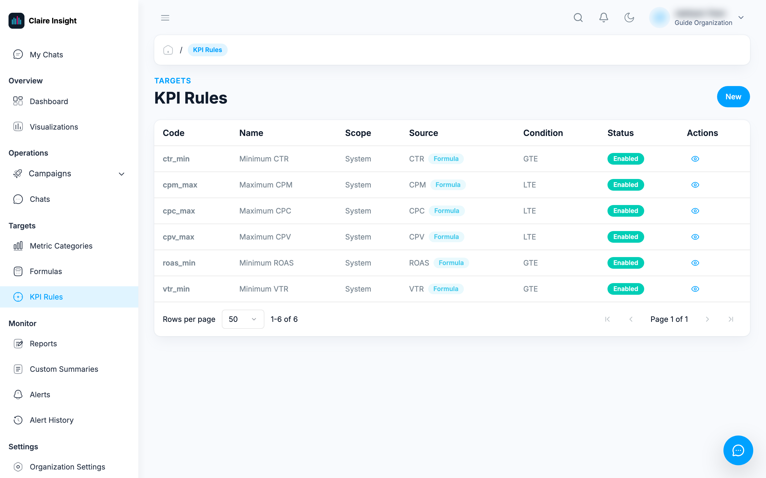Viewport: 766px width, 478px height.
Task: View the cpc_max rule eye icon
Action: [x=695, y=211]
